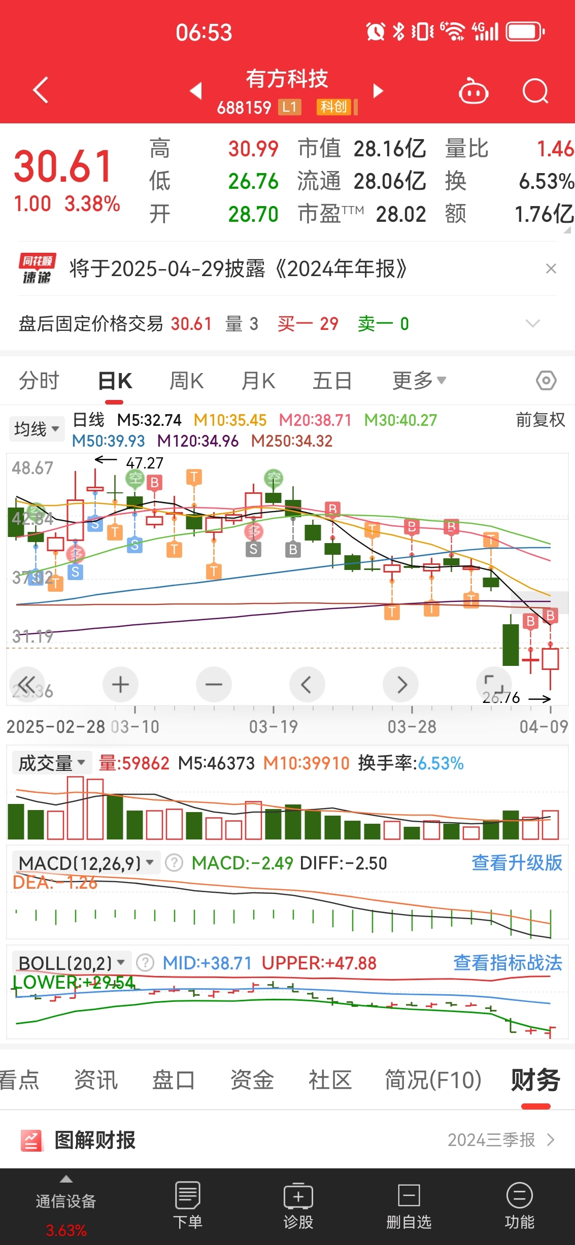Tap the 图解财报 chart icon
575x1245 pixels.
31,1140
